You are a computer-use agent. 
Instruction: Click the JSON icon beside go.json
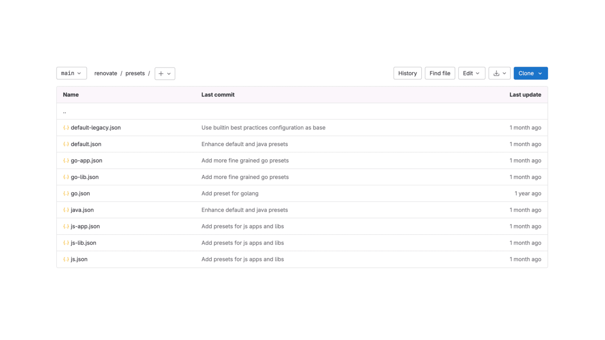pyautogui.click(x=66, y=193)
